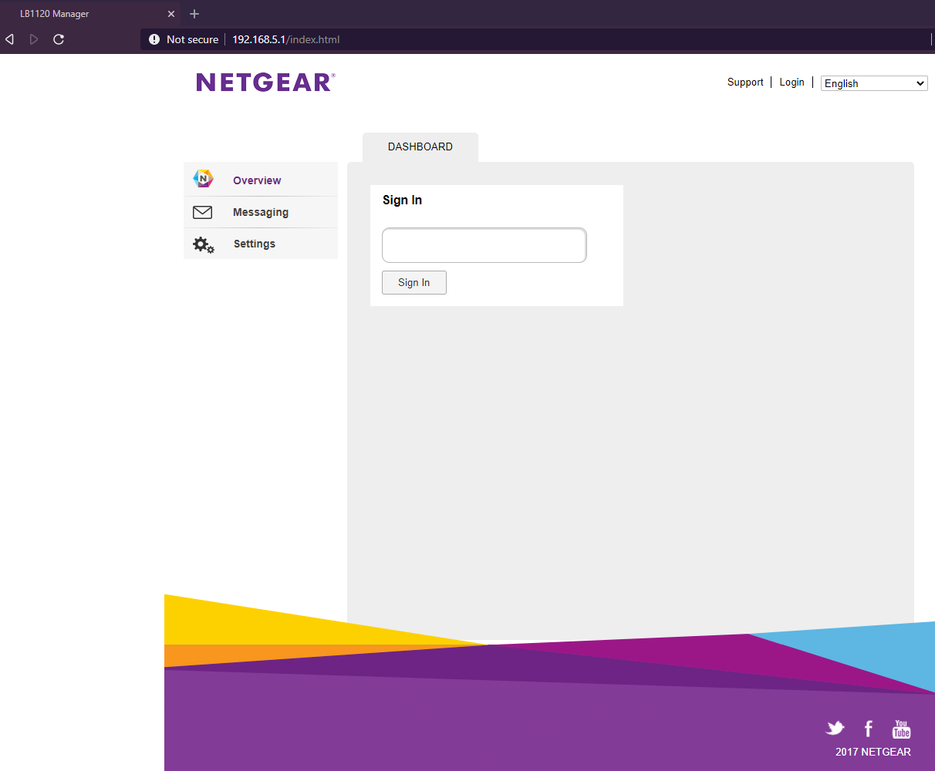Open the Settings menu item
Screen dimensions: 935x771
point(255,244)
